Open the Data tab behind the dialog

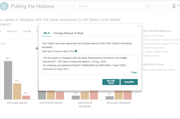coord(3,44)
